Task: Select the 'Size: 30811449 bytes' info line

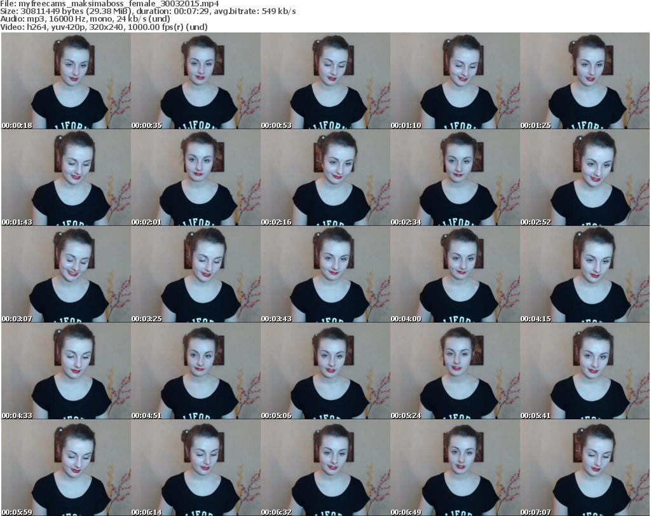Action: tap(147, 11)
